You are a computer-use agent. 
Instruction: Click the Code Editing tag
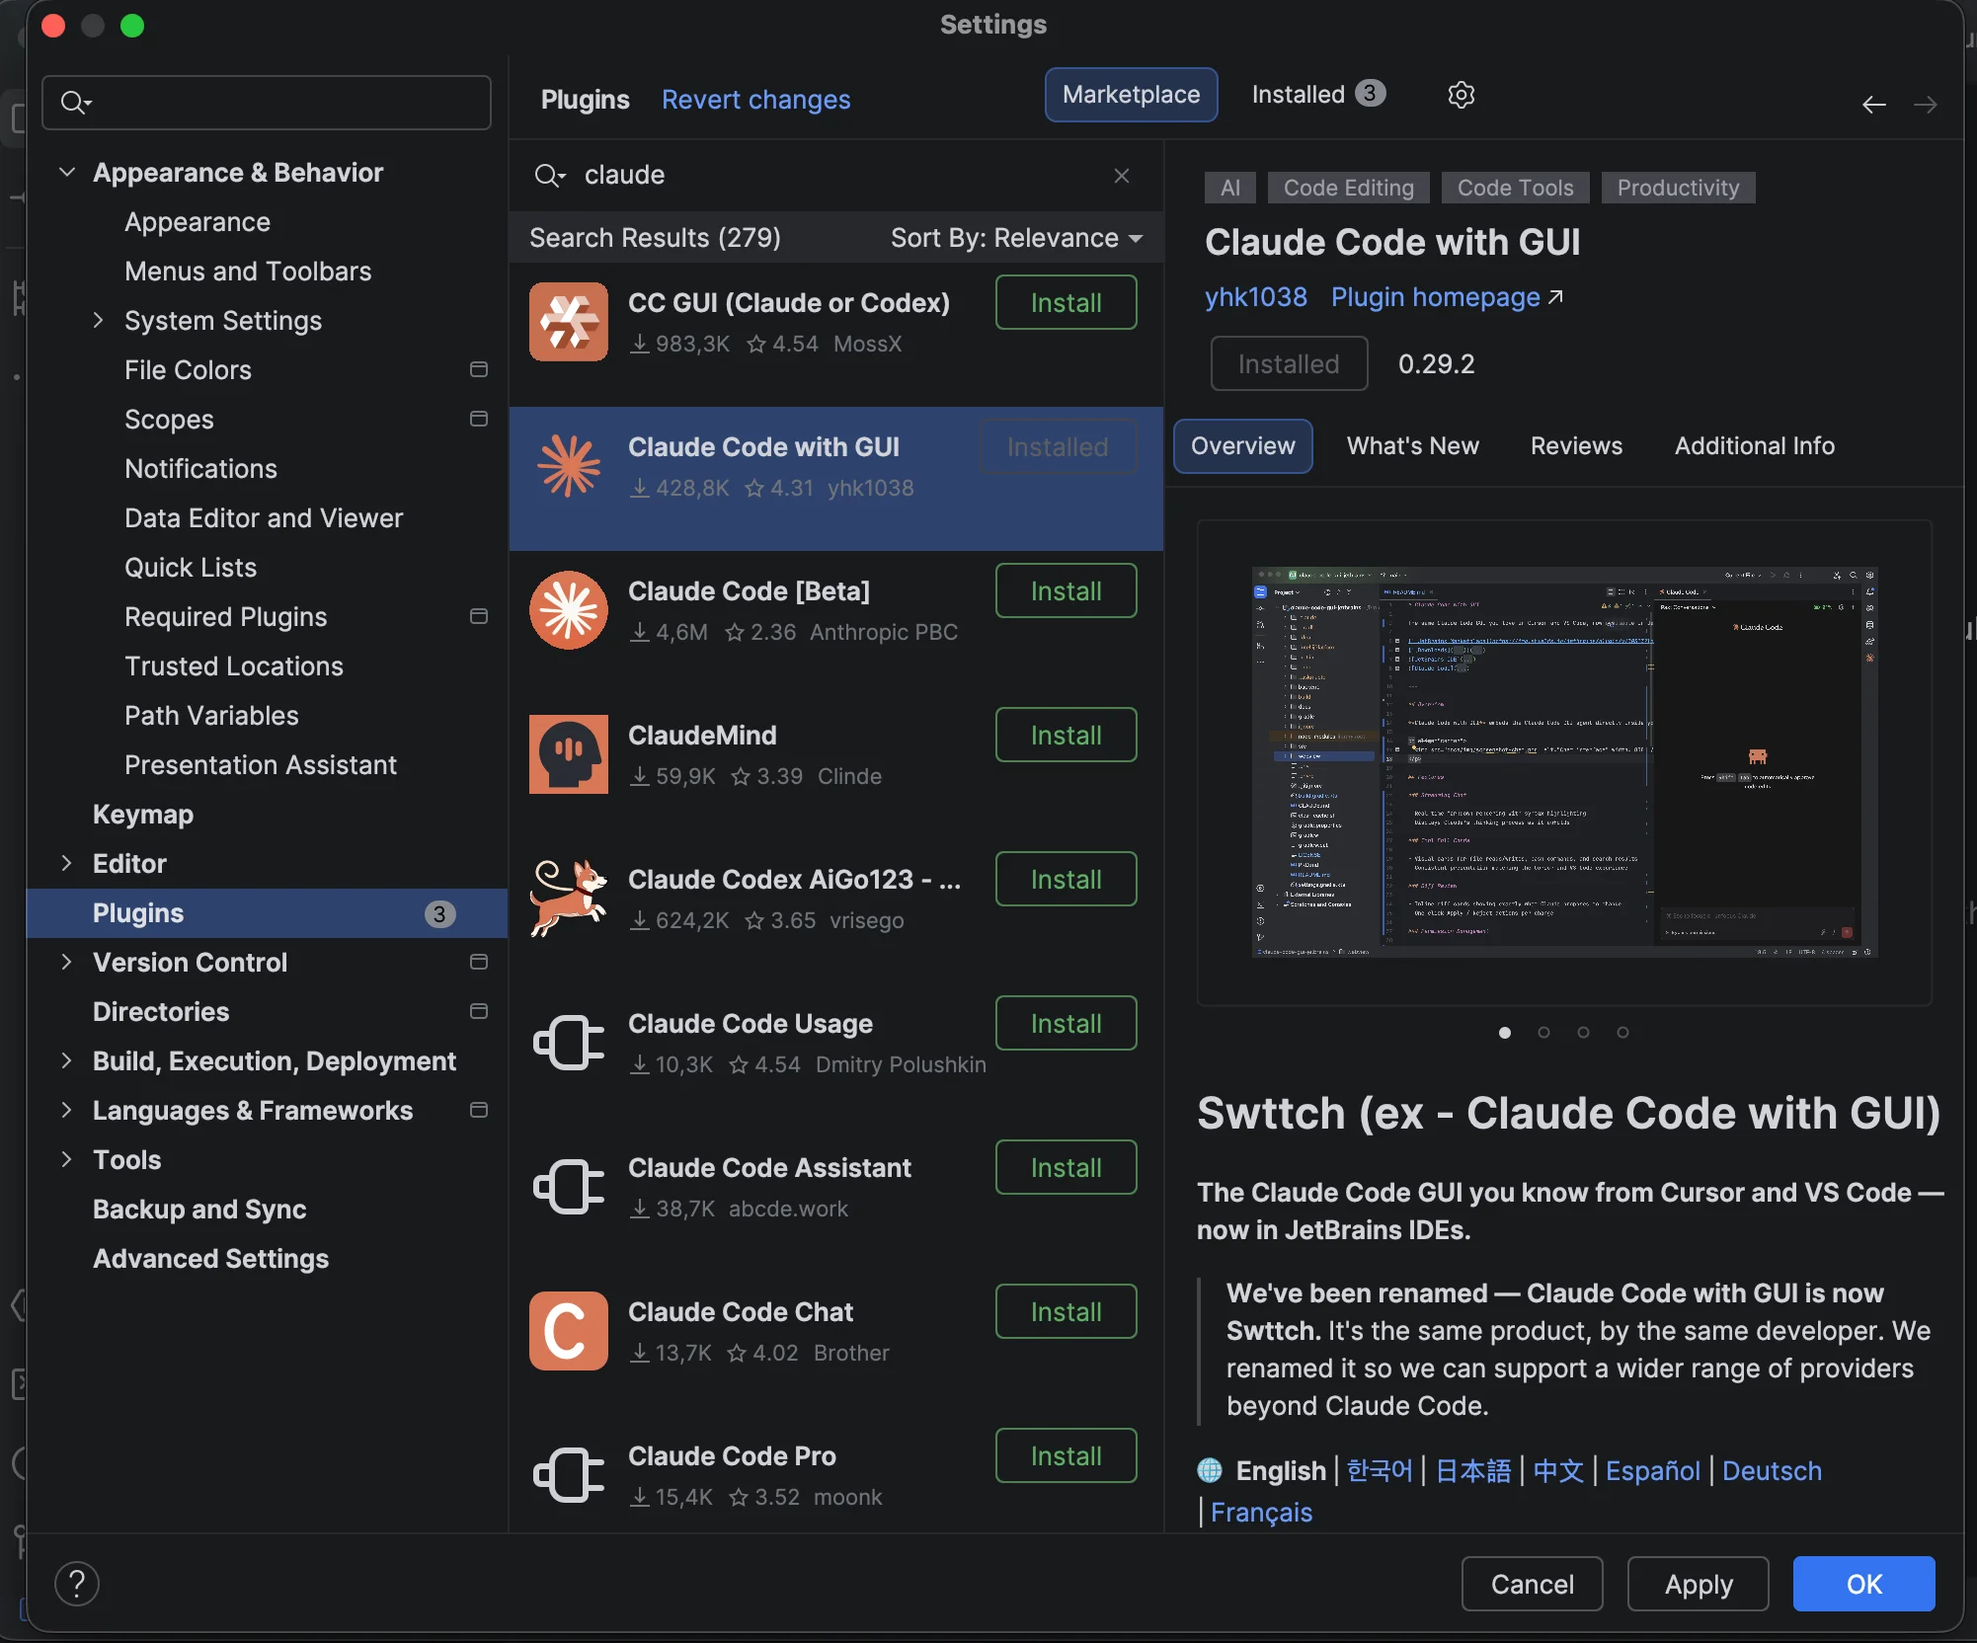click(x=1349, y=188)
